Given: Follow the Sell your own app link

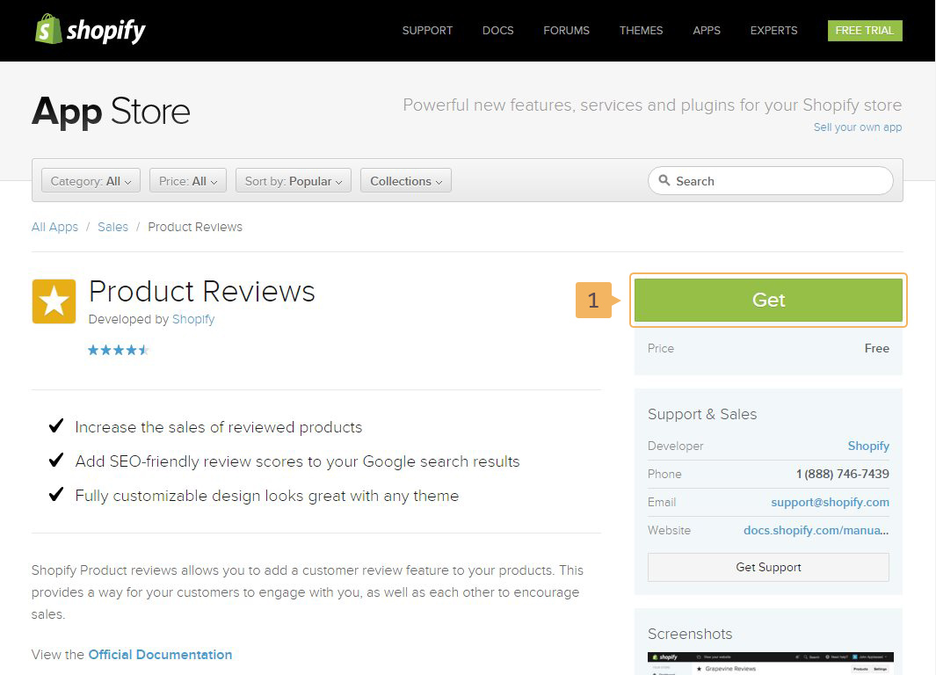Looking at the screenshot, I should [857, 127].
